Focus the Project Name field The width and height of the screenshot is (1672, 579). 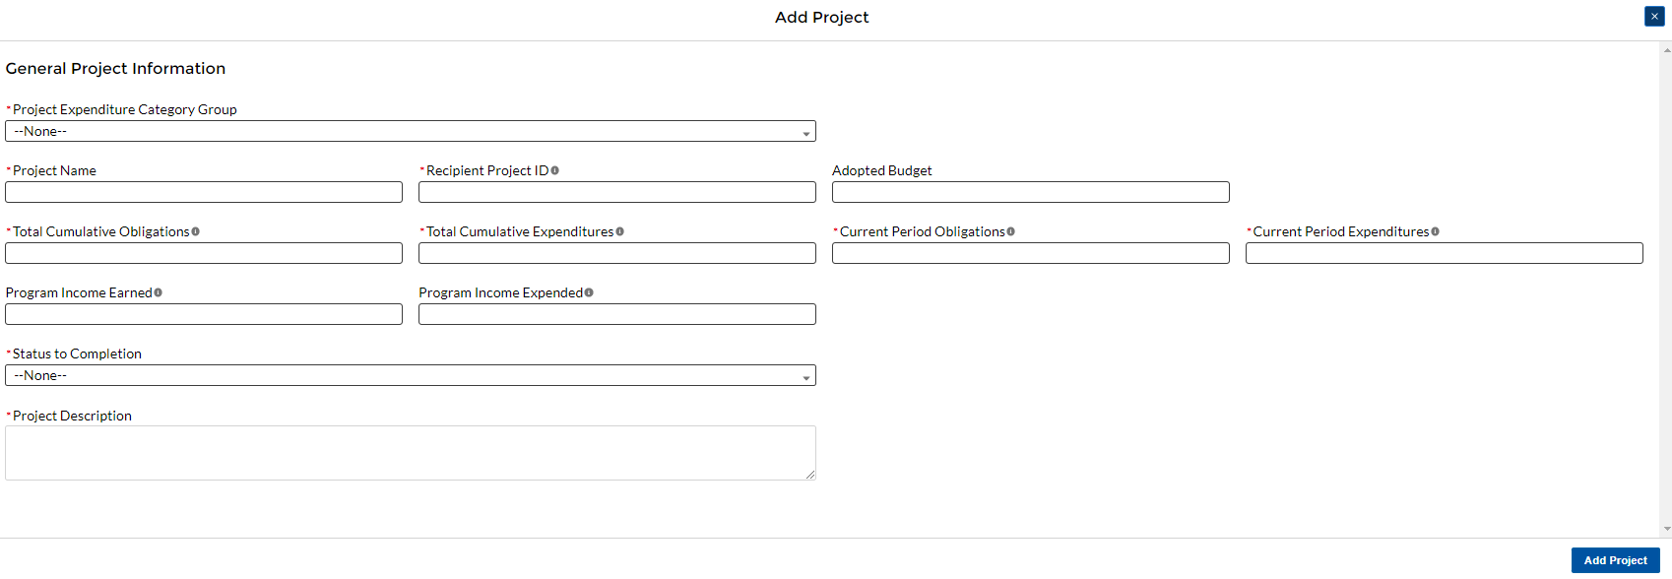click(x=204, y=193)
